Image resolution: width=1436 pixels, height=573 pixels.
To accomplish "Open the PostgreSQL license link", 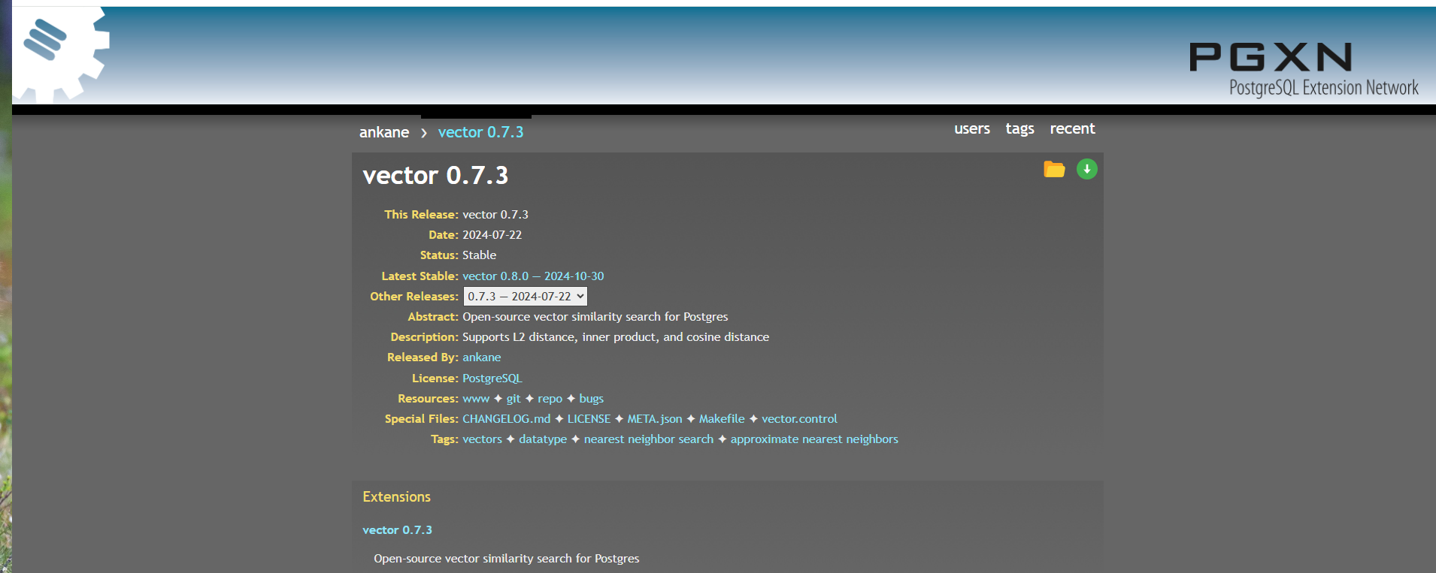I will tap(492, 378).
